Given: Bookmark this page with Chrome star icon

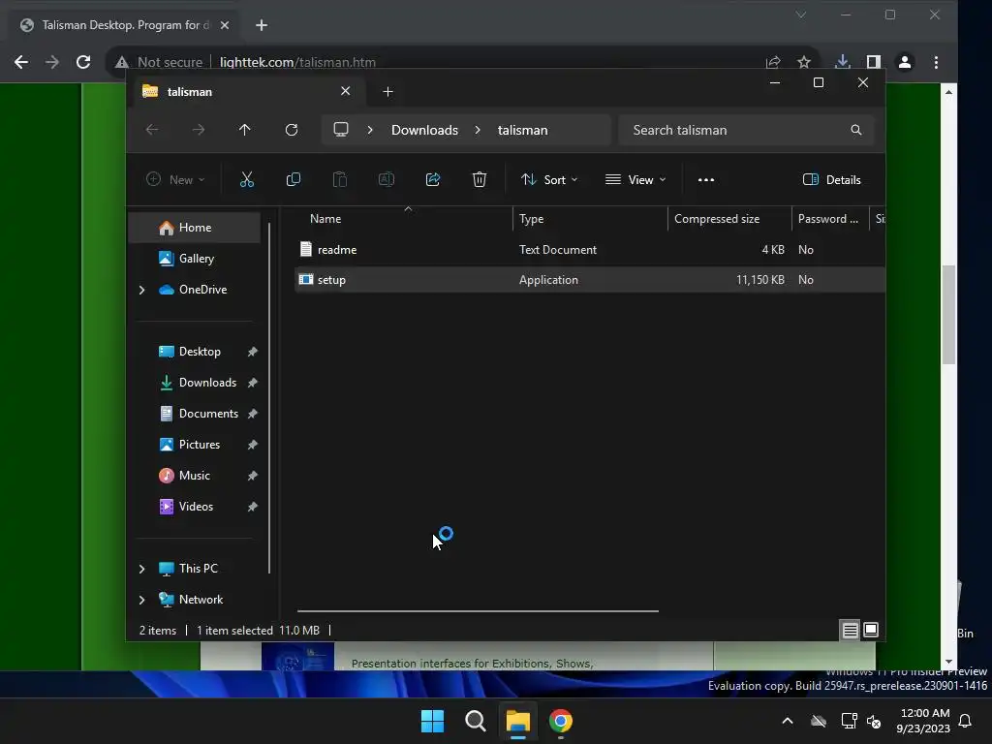Looking at the screenshot, I should [803, 62].
